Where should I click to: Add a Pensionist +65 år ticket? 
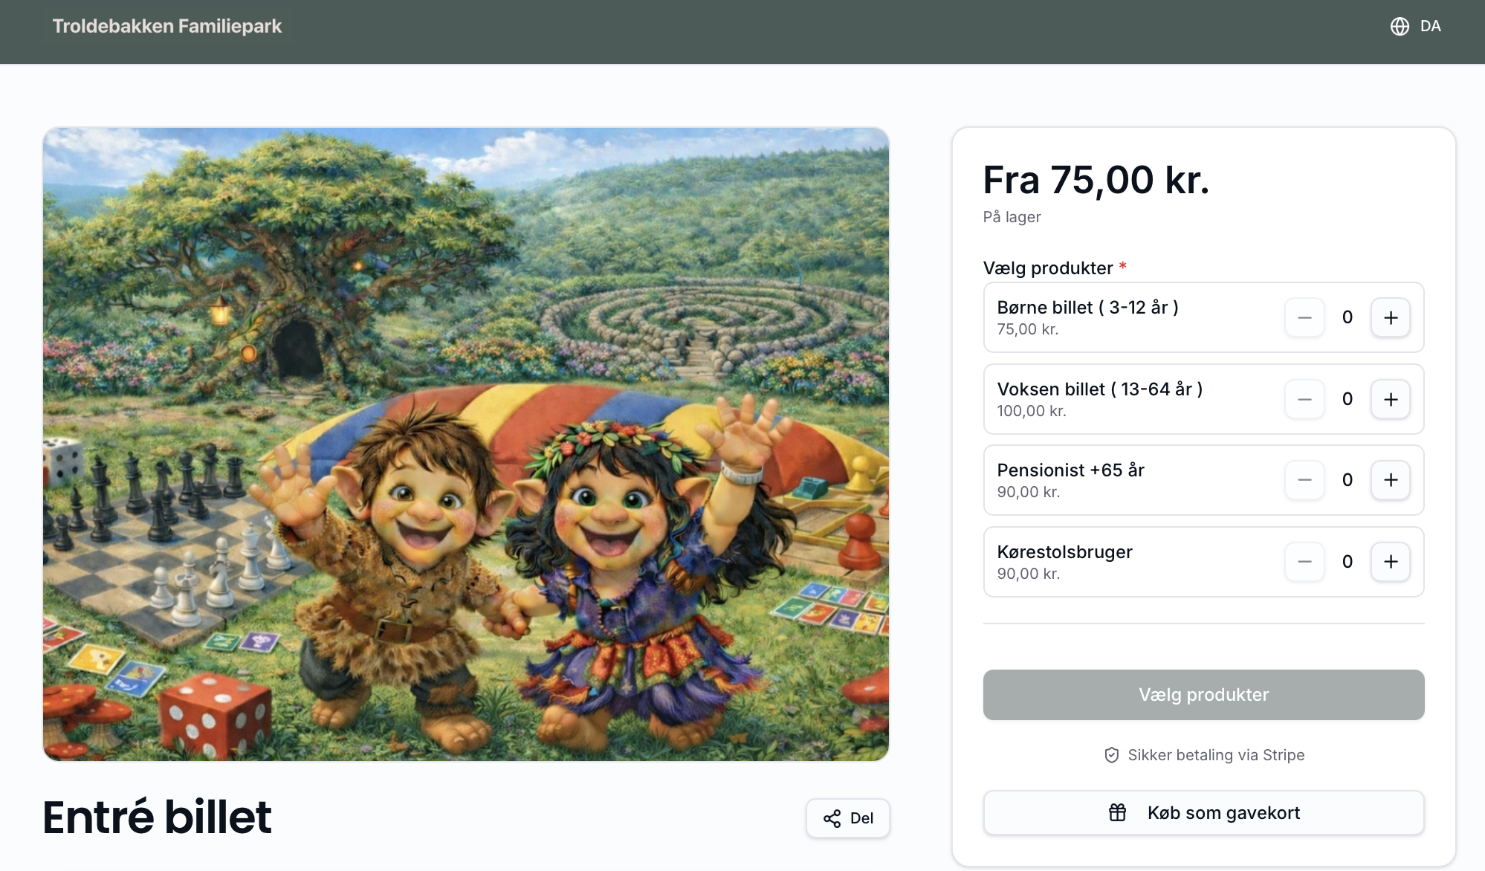1391,480
